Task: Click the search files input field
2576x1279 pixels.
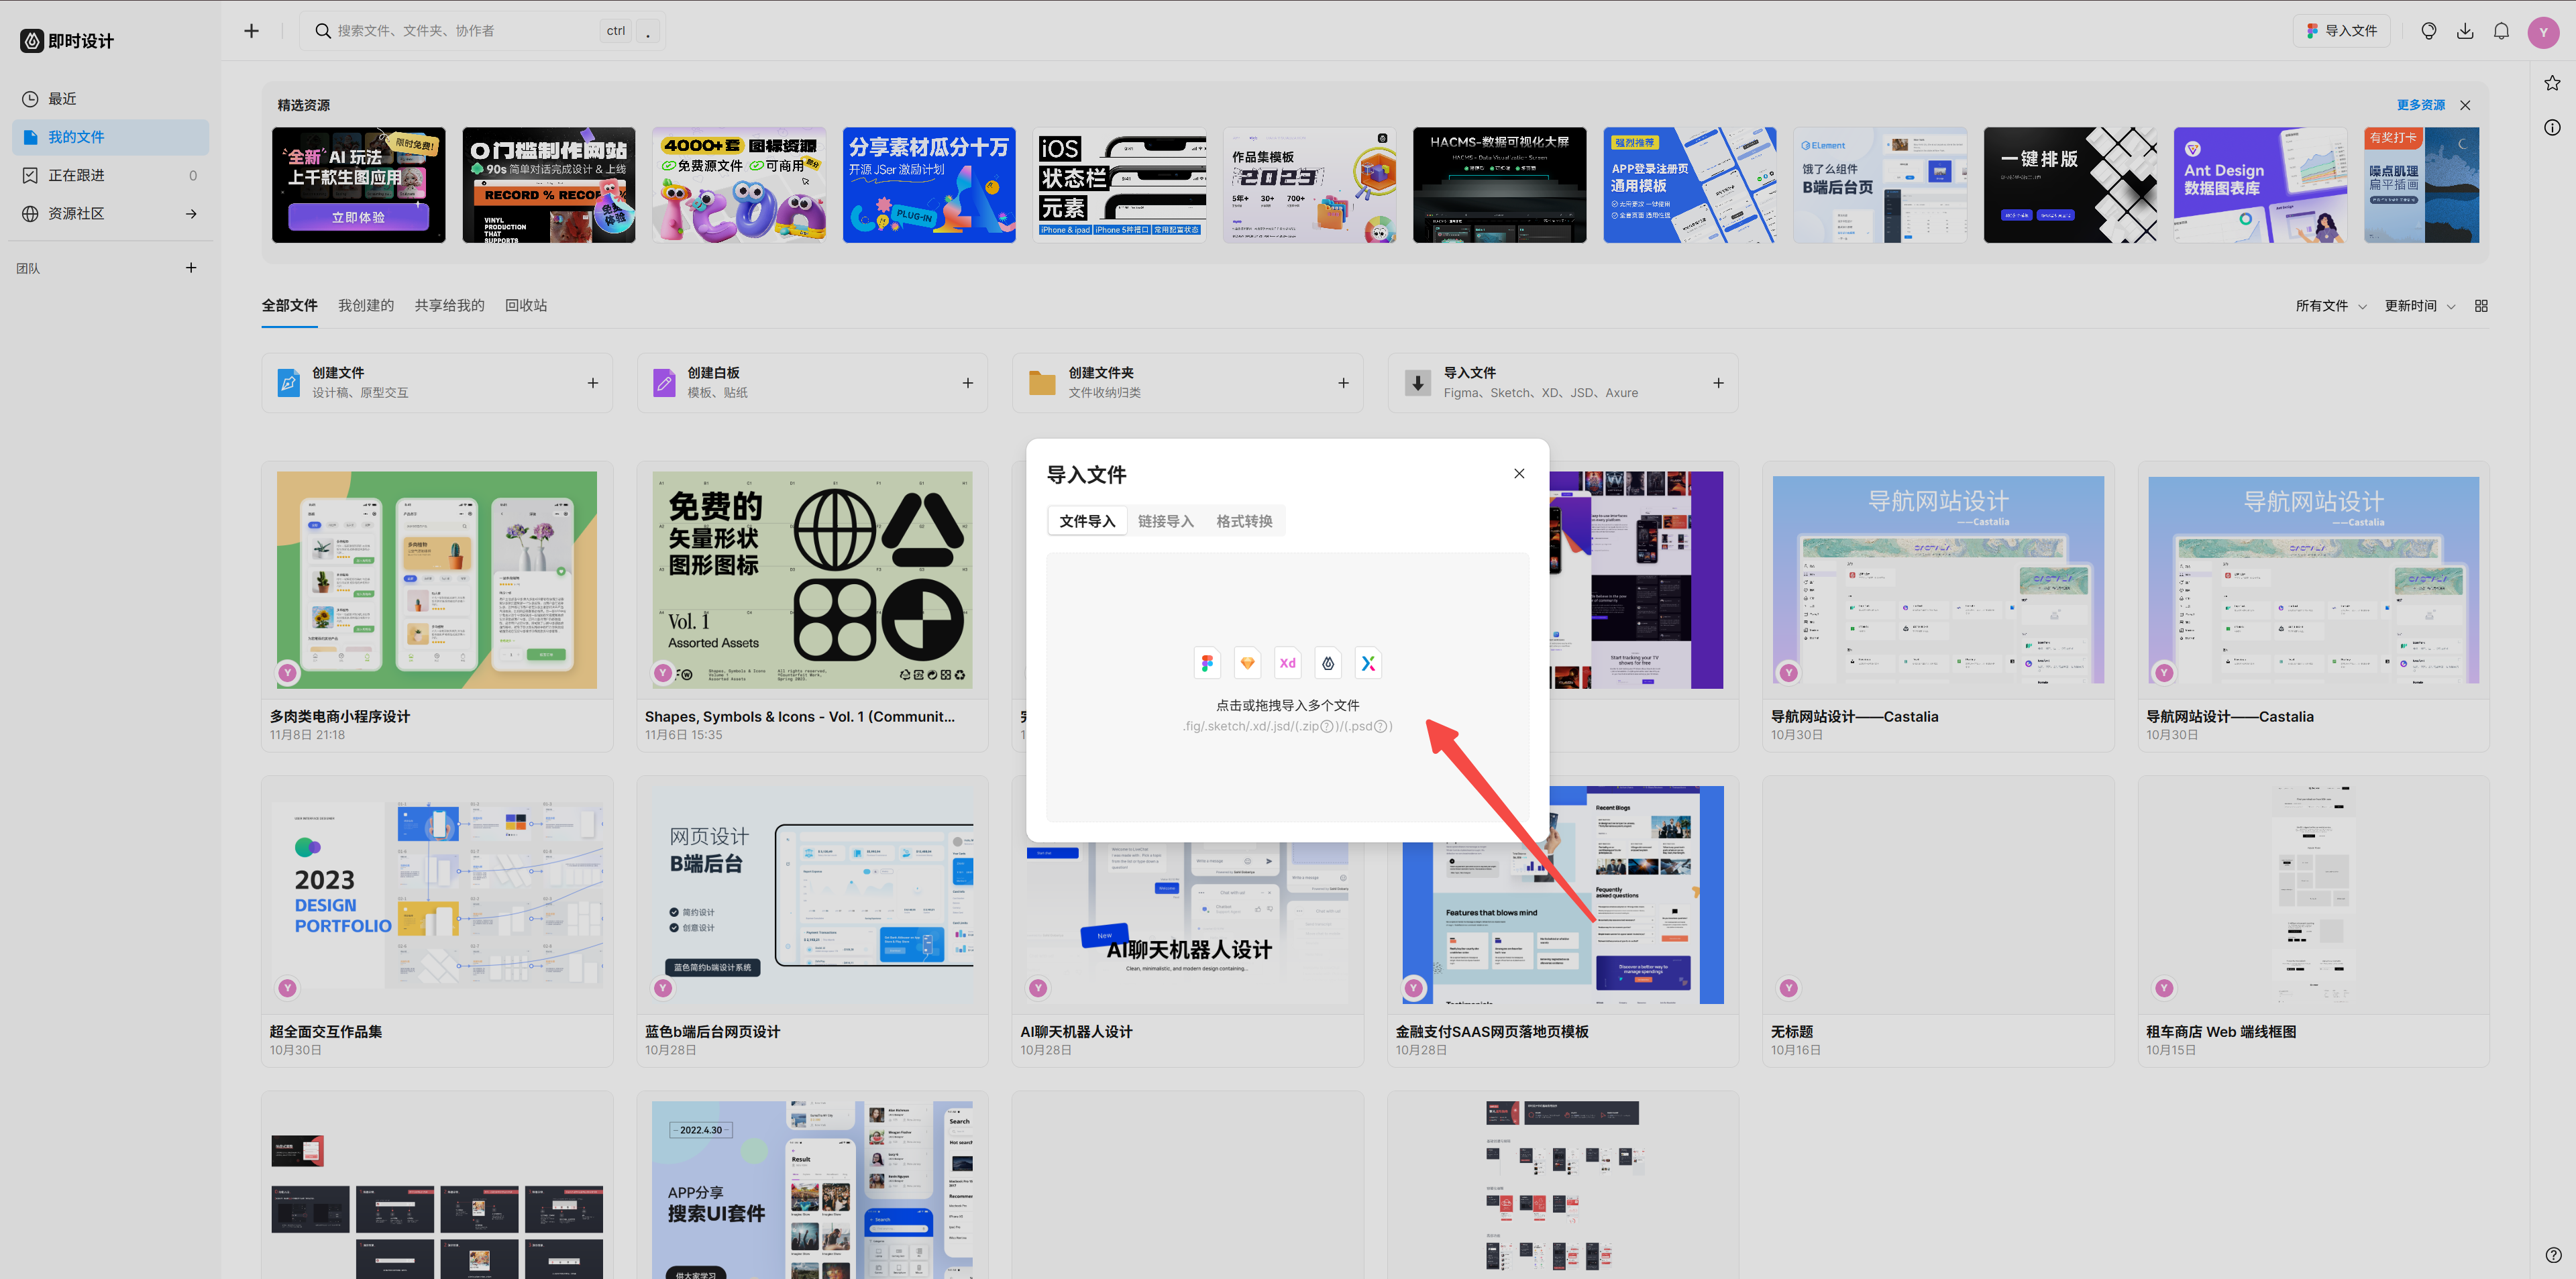Action: pos(460,31)
